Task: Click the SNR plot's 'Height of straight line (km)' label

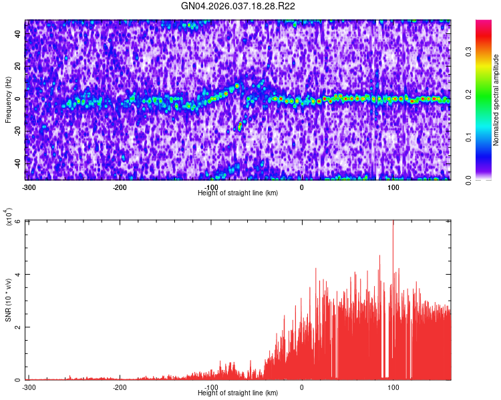Action: click(x=238, y=393)
